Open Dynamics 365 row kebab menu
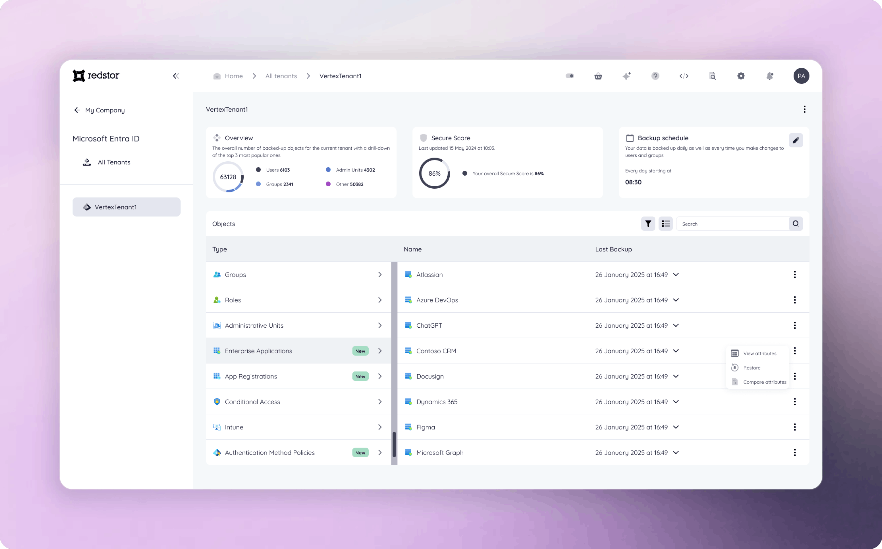The height and width of the screenshot is (549, 882). click(x=795, y=402)
